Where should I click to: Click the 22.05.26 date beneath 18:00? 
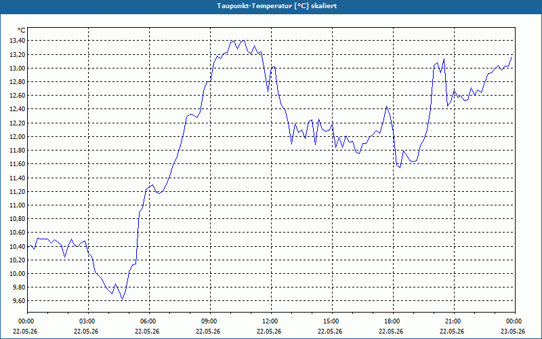391,331
